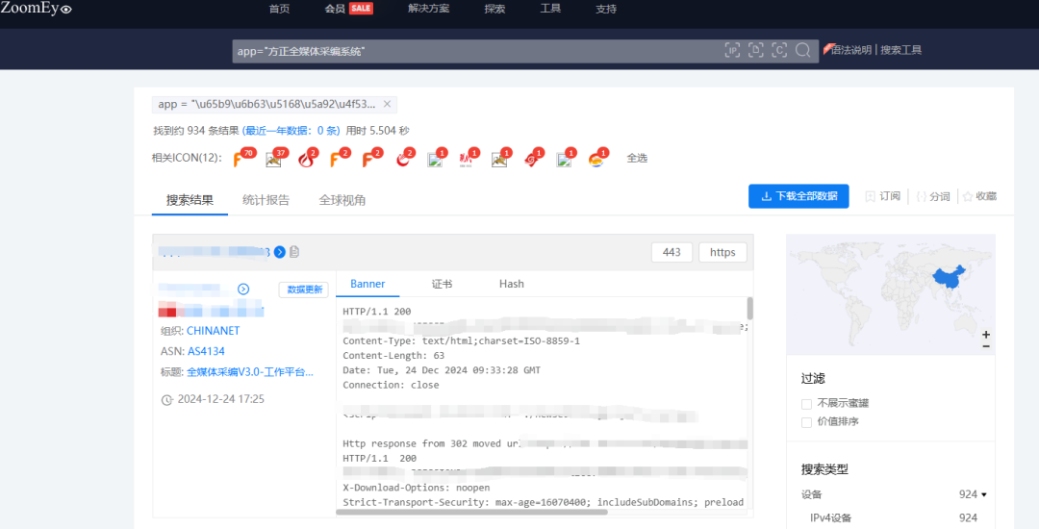Open the 会员 SALE nav item
Viewport: 1039px width, 529px height.
pos(348,9)
